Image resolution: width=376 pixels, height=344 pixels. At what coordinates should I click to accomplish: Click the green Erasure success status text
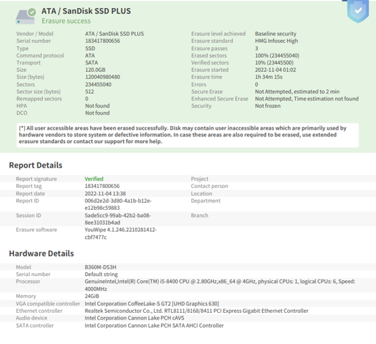66,21
